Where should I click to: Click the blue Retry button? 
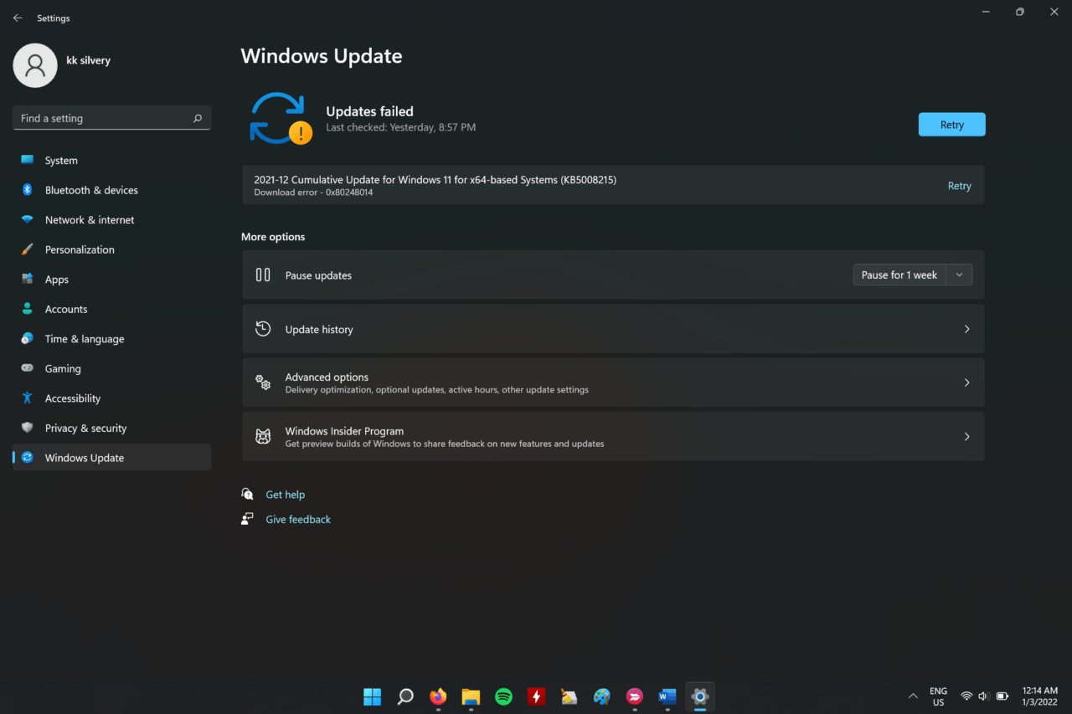(x=951, y=125)
